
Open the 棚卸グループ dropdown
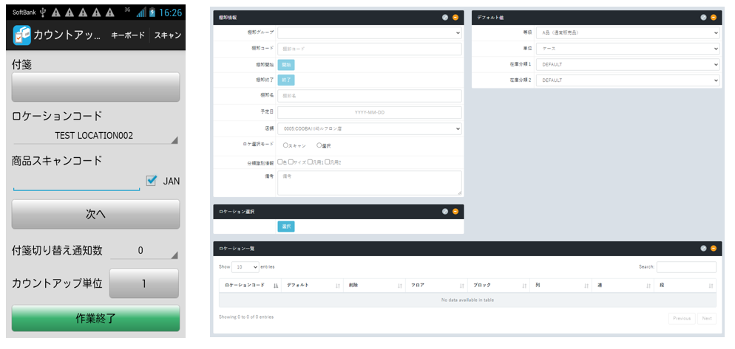pos(370,32)
